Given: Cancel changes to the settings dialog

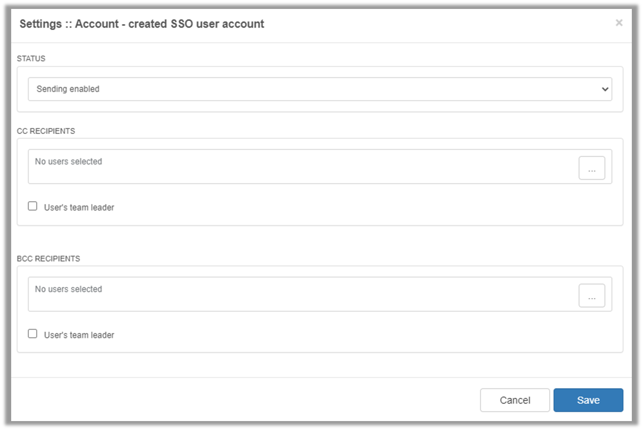Looking at the screenshot, I should pos(515,400).
